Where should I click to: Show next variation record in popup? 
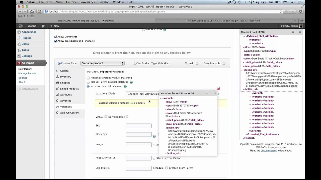pos(215,93)
